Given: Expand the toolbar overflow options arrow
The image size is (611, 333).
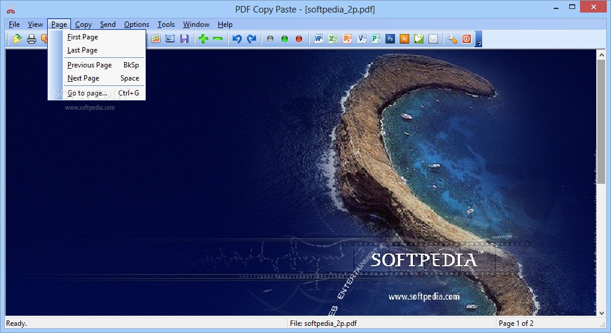Looking at the screenshot, I should 479,39.
